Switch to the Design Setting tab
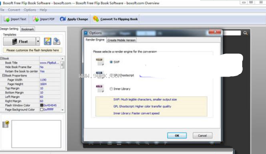Viewport: 266px width, 154px height. click(9, 29)
